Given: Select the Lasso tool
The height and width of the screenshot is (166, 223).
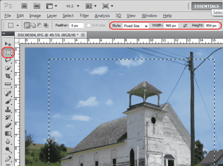Looking at the screenshot, I should [x=8, y=60].
